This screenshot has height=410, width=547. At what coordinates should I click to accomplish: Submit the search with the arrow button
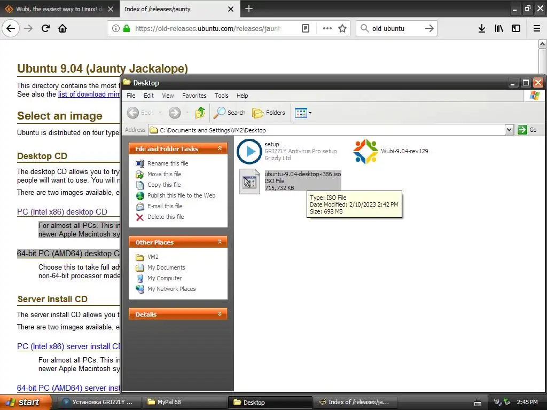(x=429, y=28)
